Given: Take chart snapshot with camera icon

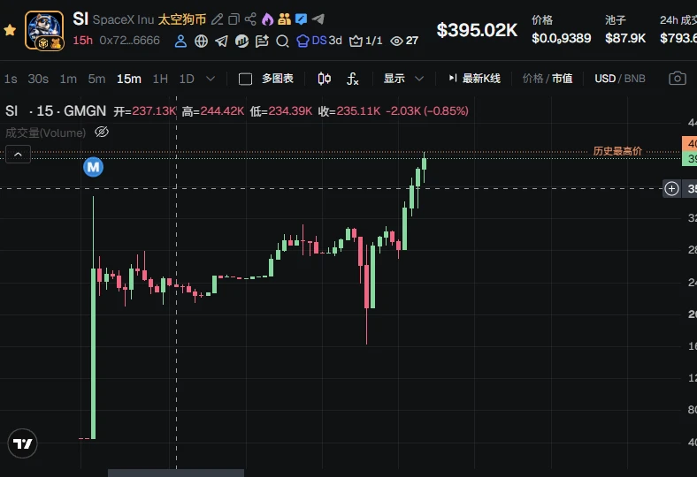Looking at the screenshot, I should (677, 79).
